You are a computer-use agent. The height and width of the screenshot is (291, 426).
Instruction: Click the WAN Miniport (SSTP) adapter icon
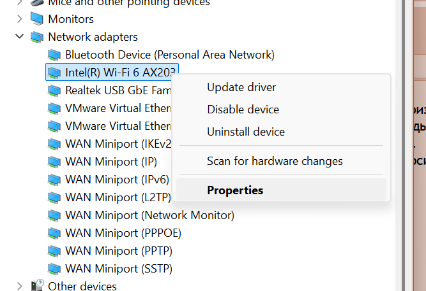pos(54,269)
